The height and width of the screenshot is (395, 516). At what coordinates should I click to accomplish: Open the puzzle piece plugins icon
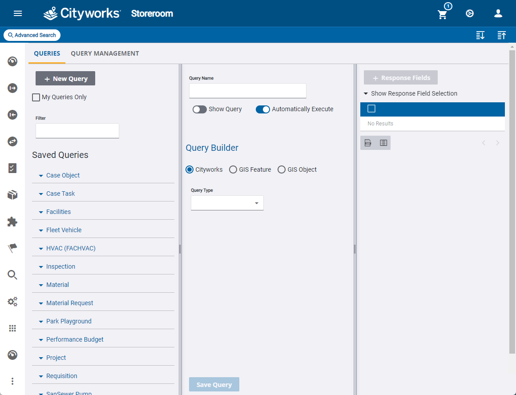[12, 222]
